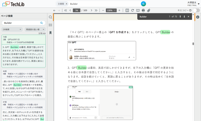Switch to two-page spread view
201x121 pixels.
pyautogui.click(x=138, y=10)
